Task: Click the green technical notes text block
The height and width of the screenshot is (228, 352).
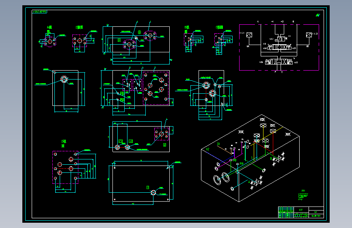Action: 303,195
